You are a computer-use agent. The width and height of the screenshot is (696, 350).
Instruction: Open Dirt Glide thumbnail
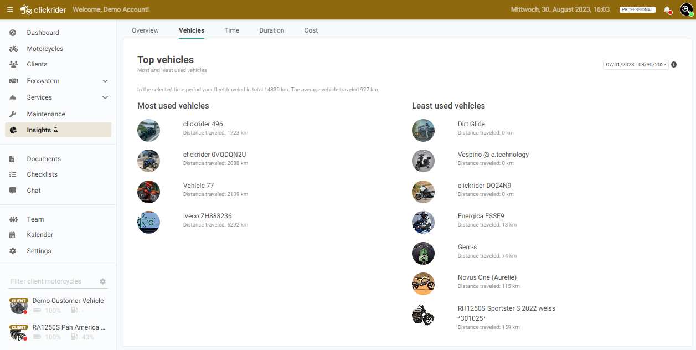[x=423, y=130]
